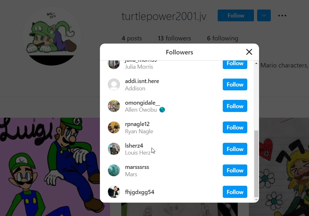Open the marsssrss username link
Screen dimensions: 309x216
[137, 167]
